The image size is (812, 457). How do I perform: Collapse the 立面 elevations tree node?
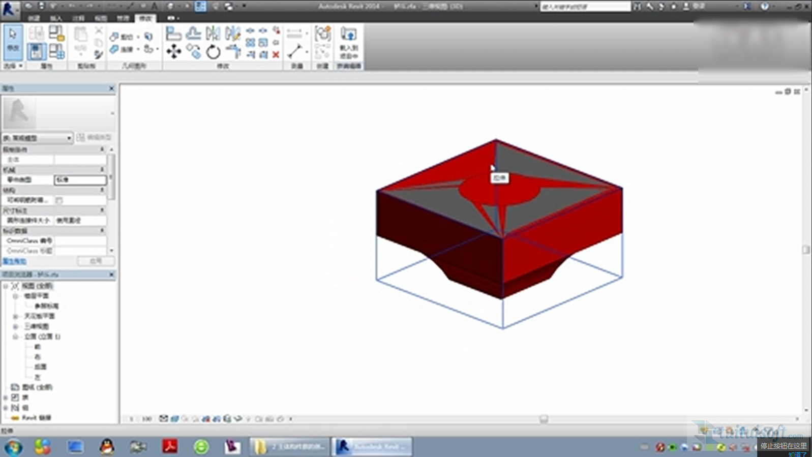click(15, 337)
